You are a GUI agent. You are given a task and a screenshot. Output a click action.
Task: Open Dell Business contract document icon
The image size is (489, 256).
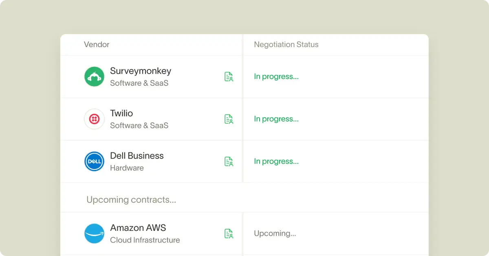tap(229, 161)
